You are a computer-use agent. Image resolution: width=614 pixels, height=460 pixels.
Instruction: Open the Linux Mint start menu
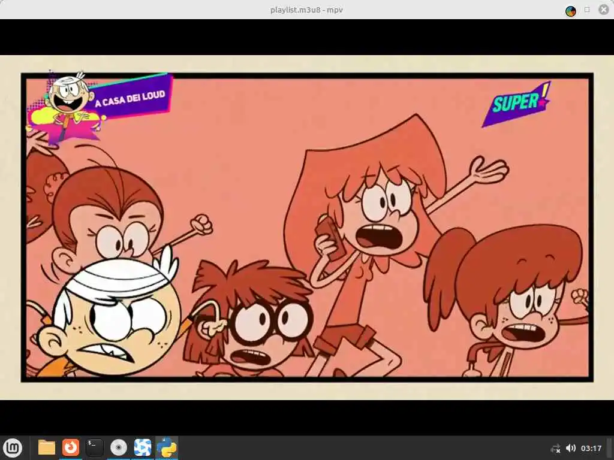coord(13,448)
